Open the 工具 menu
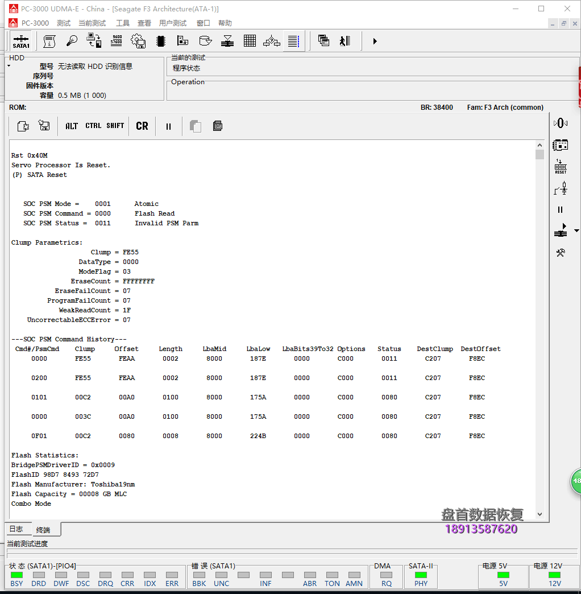Viewport: 581px width, 594px height. pyautogui.click(x=123, y=23)
